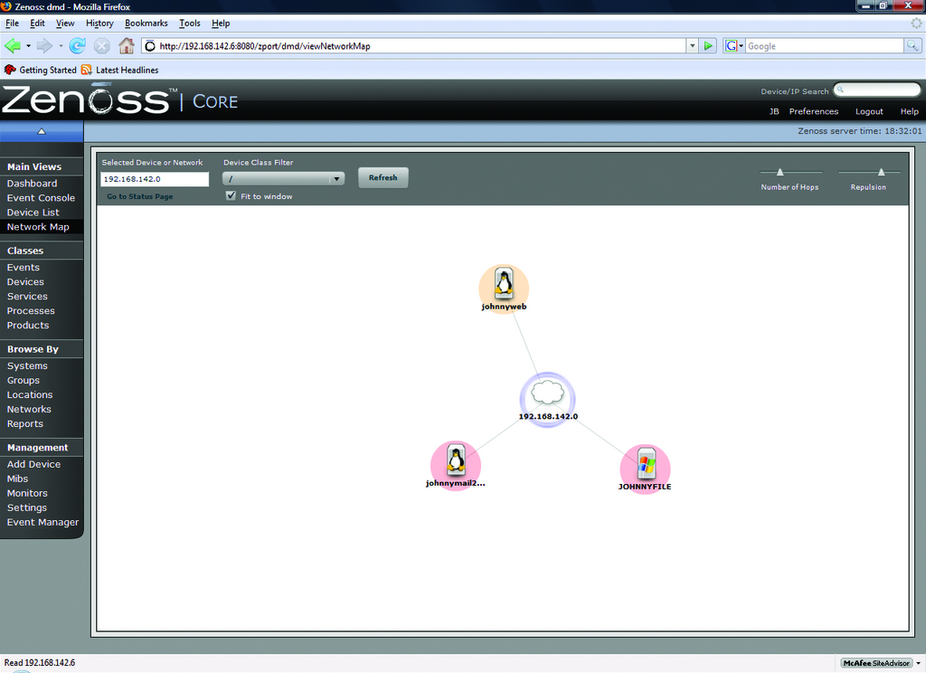Click the johnnyweb Linux device node
926x673 pixels.
(504, 285)
